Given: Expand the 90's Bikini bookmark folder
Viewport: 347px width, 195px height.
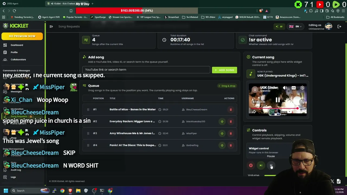Looking at the screenshot, I should pyautogui.click(x=208, y=17).
